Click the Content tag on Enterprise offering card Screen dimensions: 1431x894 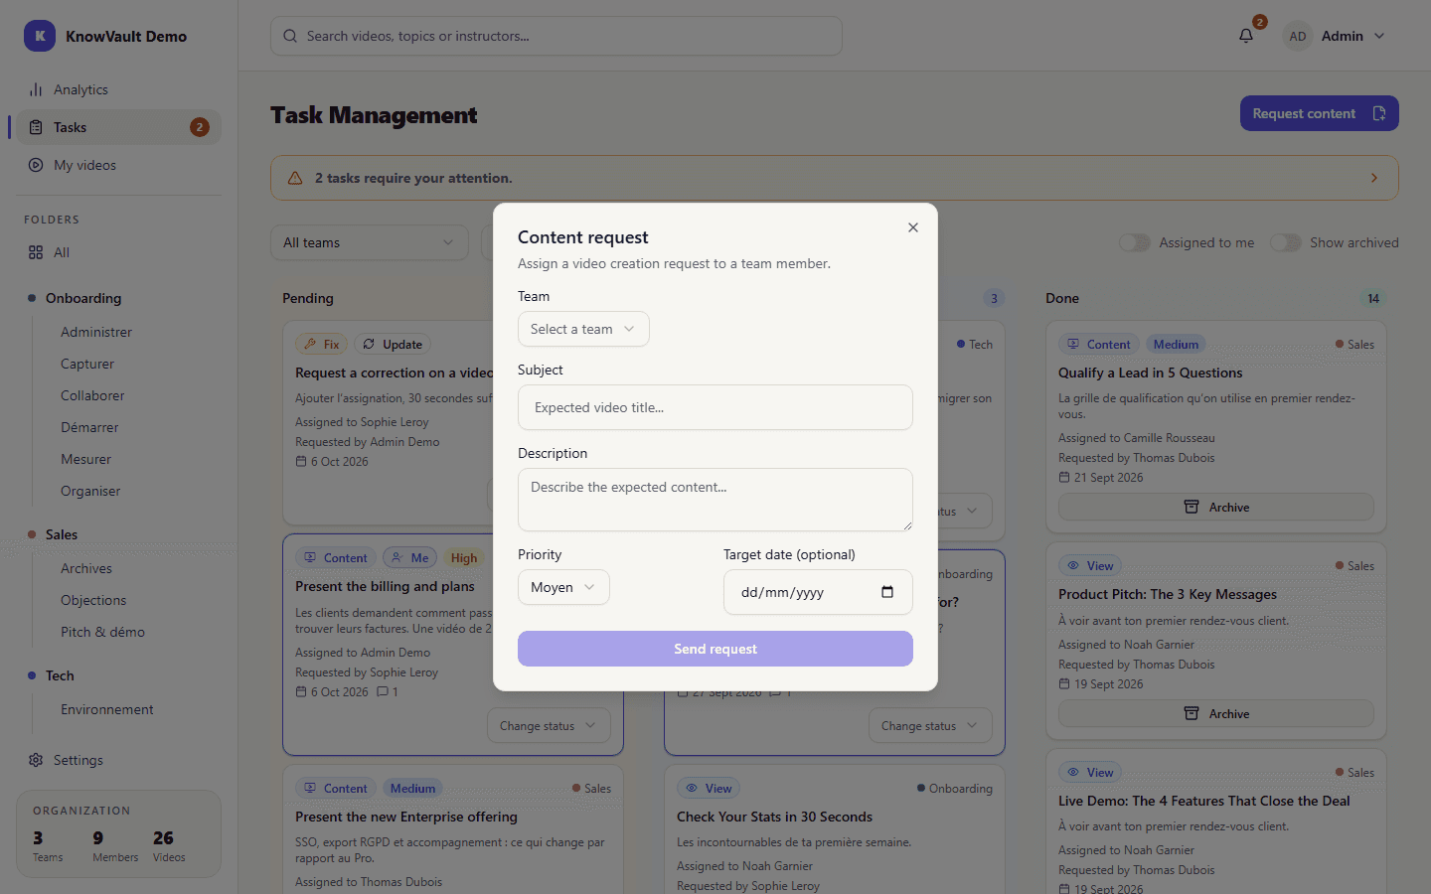pyautogui.click(x=336, y=789)
